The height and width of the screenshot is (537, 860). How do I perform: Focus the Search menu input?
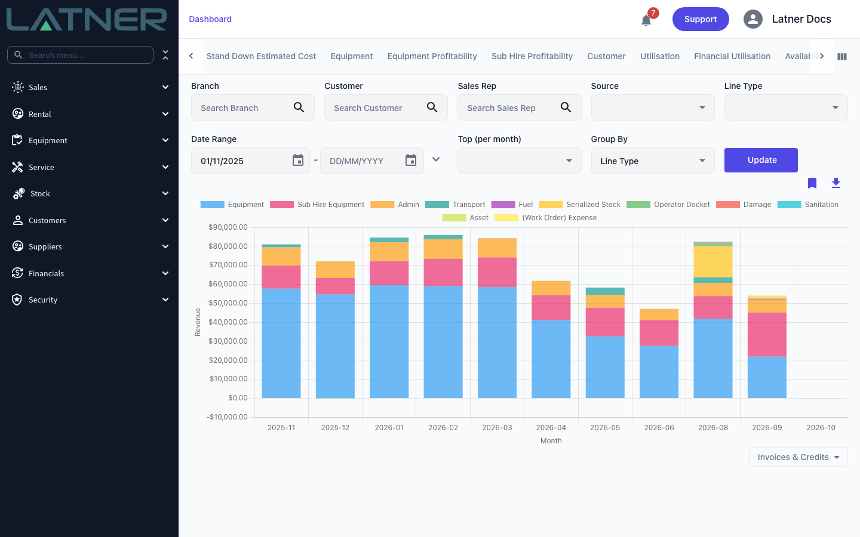(80, 55)
